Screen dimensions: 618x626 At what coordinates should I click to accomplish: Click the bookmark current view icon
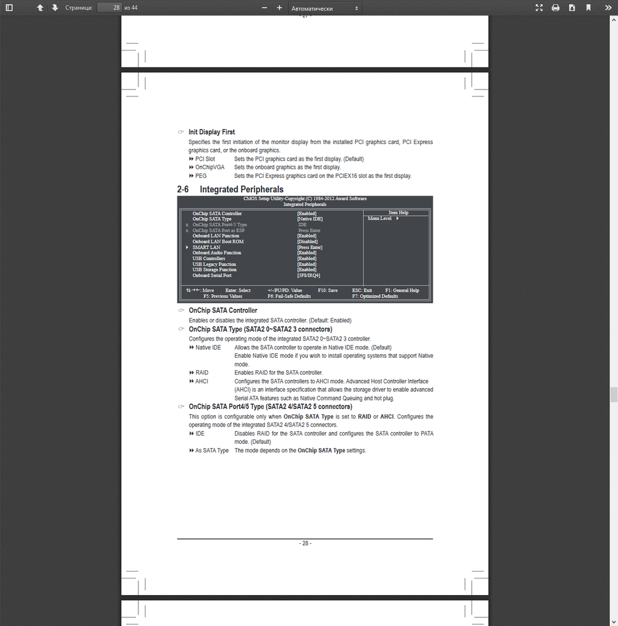click(x=588, y=8)
